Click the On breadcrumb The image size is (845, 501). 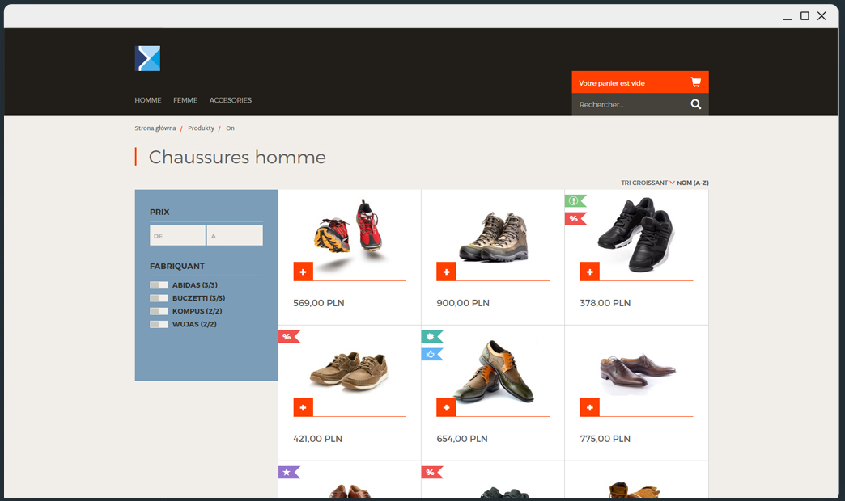pos(230,128)
